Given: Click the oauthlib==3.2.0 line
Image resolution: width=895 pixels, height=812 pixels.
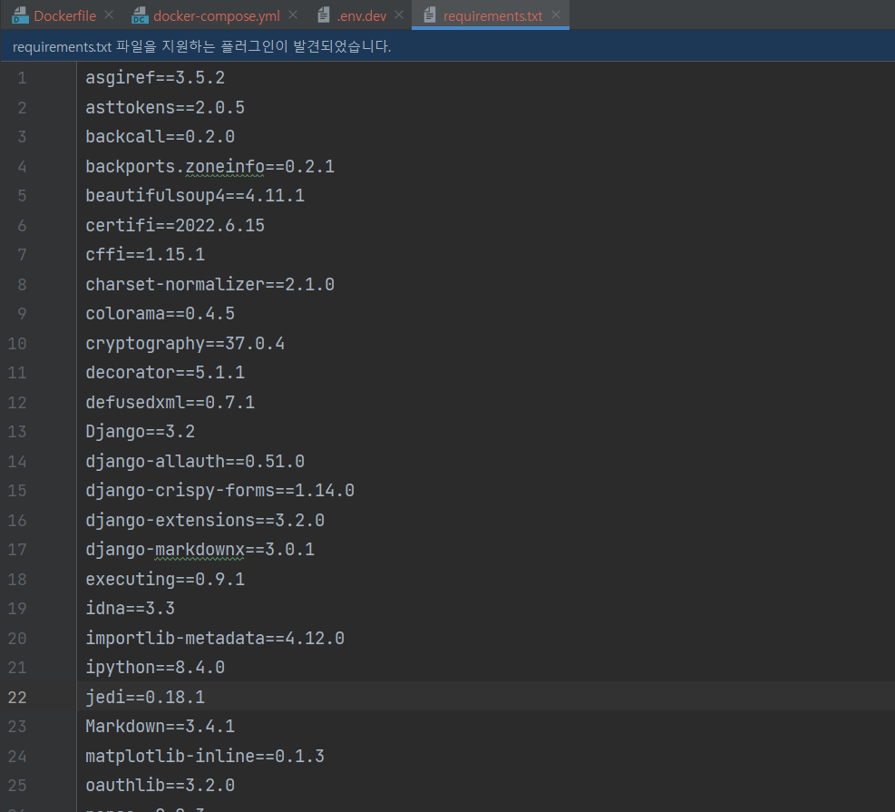Looking at the screenshot, I should coord(160,786).
